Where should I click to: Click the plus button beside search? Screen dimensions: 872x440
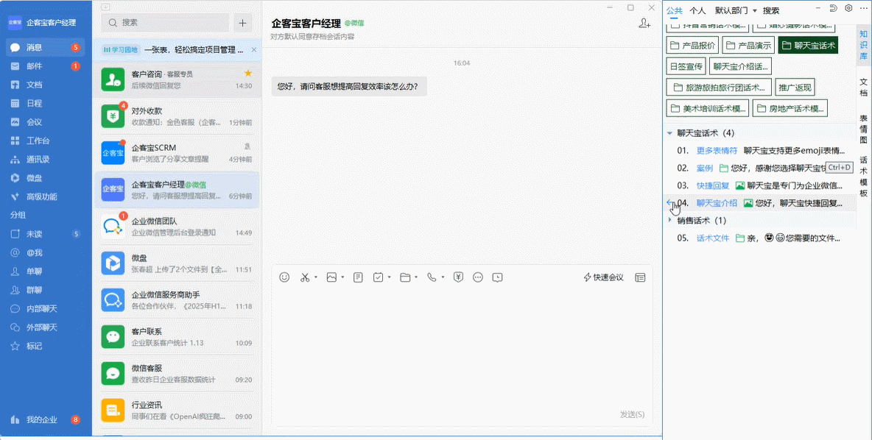point(242,23)
